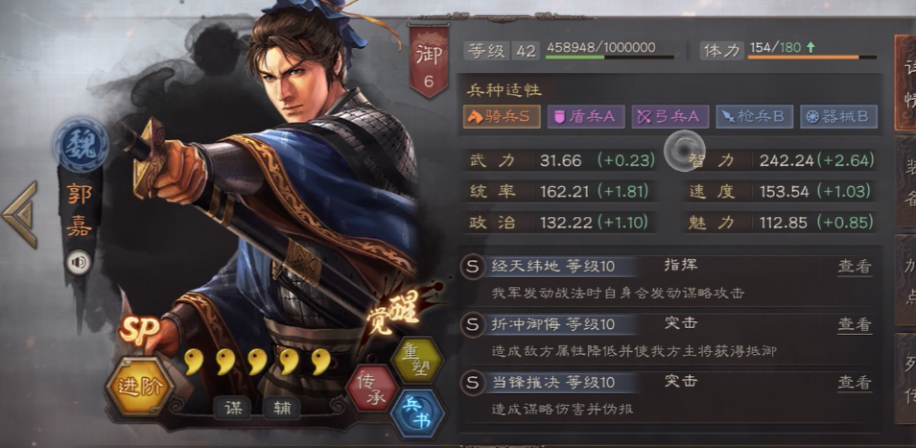The height and width of the screenshot is (448, 916).
Task: Play Guo Jia's voice via speaker icon
Action: tap(79, 262)
